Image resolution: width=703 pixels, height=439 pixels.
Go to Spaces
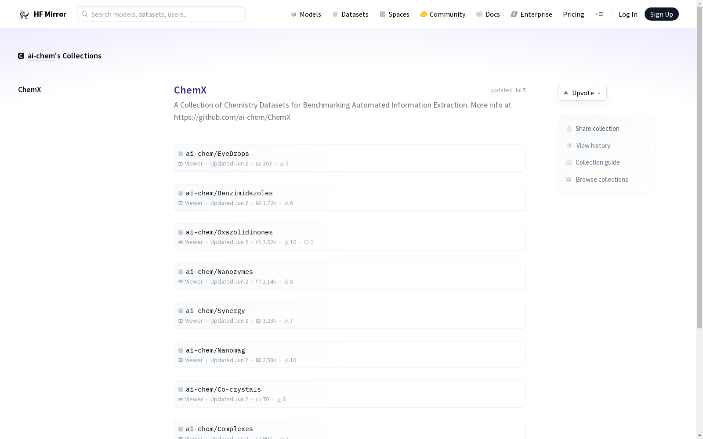(395, 14)
